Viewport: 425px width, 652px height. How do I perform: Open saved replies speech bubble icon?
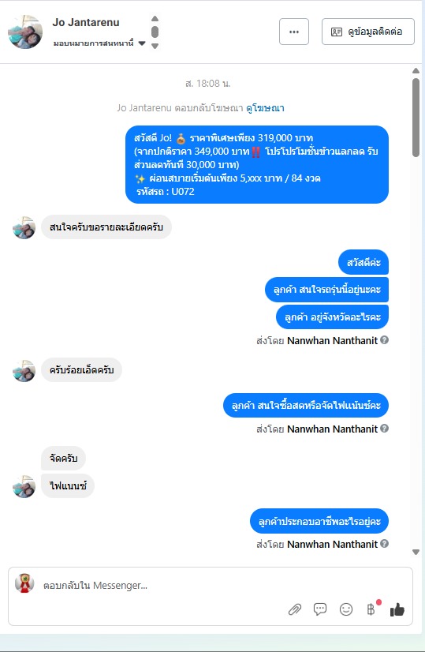(320, 609)
